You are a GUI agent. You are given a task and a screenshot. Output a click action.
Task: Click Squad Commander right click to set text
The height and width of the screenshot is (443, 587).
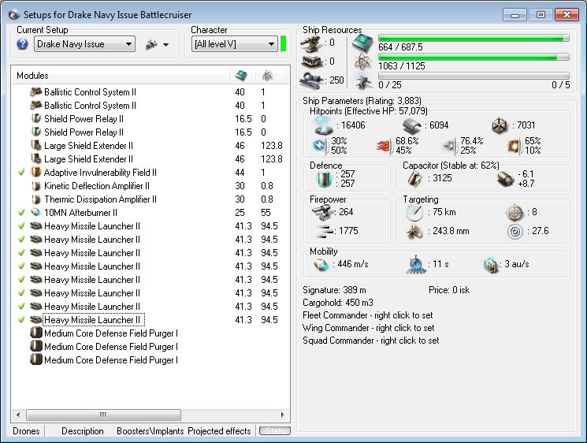371,341
